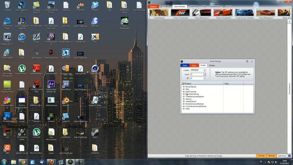Click the scroll-left arrow of the game thumbnails strip
This screenshot has height=165, width=293.
pos(149,14)
